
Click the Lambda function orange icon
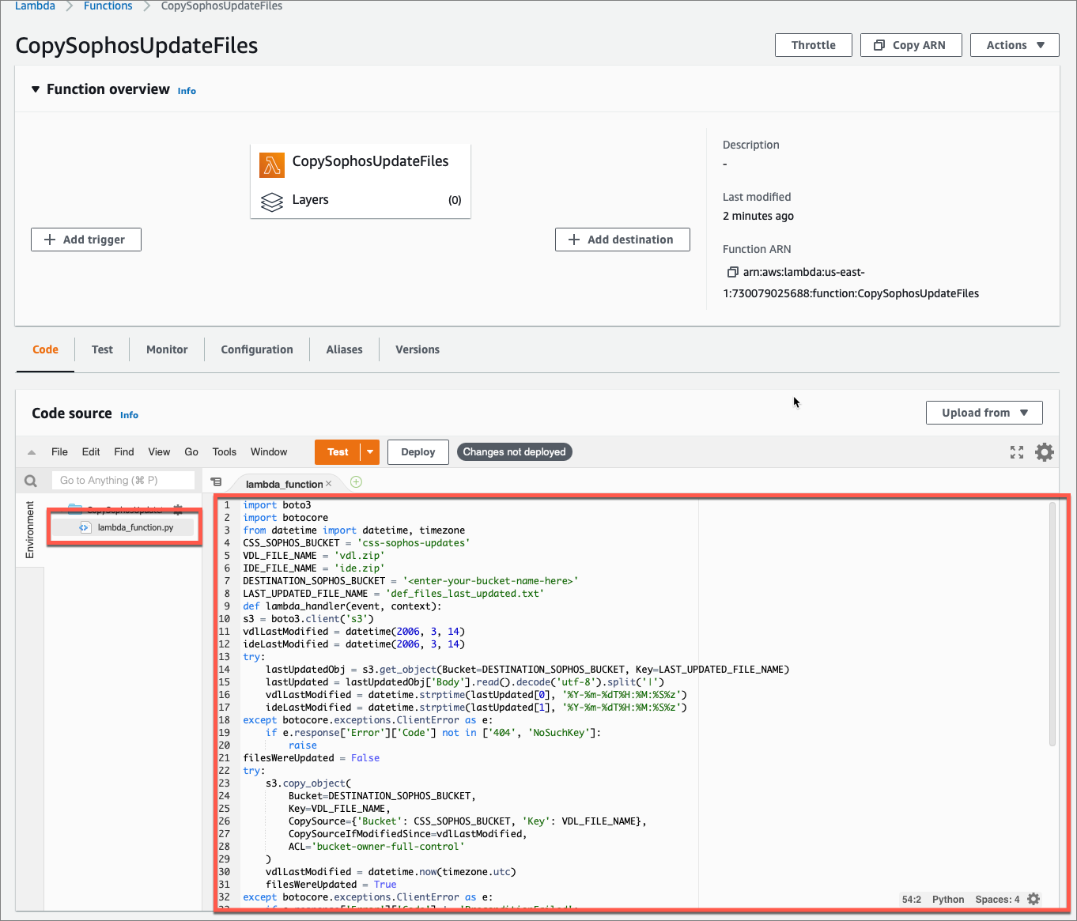click(x=272, y=164)
